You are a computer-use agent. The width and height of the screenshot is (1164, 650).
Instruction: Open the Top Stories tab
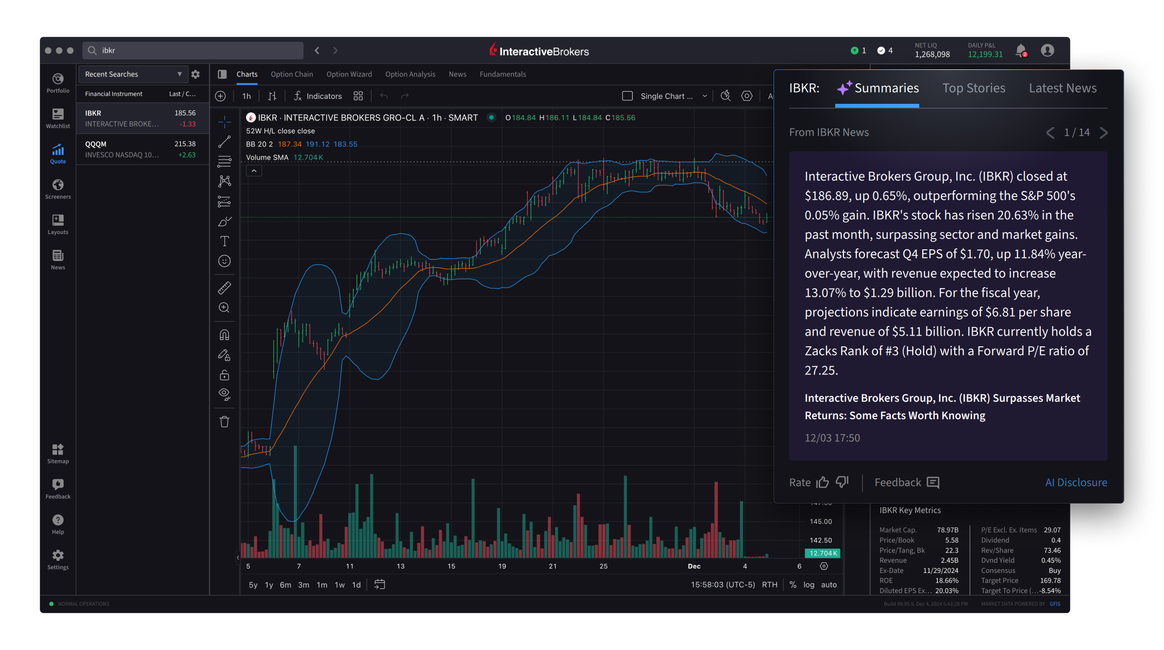(x=974, y=88)
